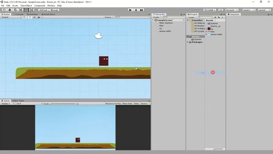Advance one frame with Step button
This screenshot has height=154, width=273.
point(142,10)
